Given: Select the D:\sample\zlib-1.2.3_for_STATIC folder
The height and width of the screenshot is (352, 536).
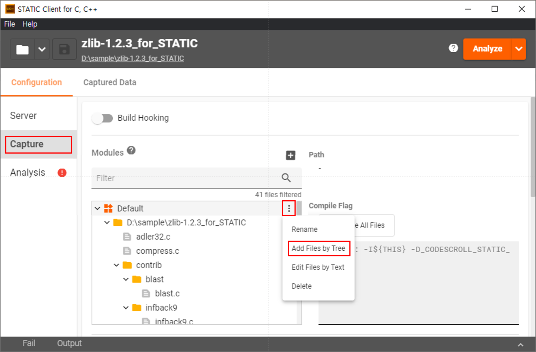Looking at the screenshot, I should point(186,223).
